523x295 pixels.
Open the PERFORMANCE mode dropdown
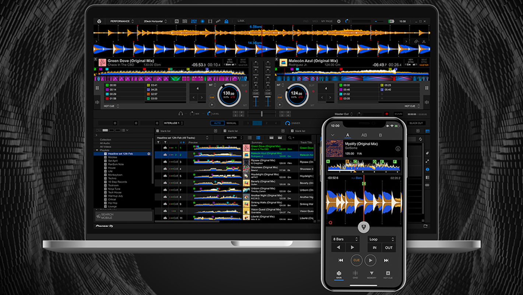coord(122,21)
